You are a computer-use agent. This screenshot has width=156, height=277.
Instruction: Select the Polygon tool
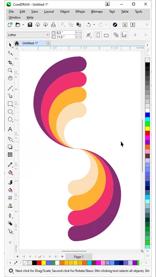(x=10, y=119)
